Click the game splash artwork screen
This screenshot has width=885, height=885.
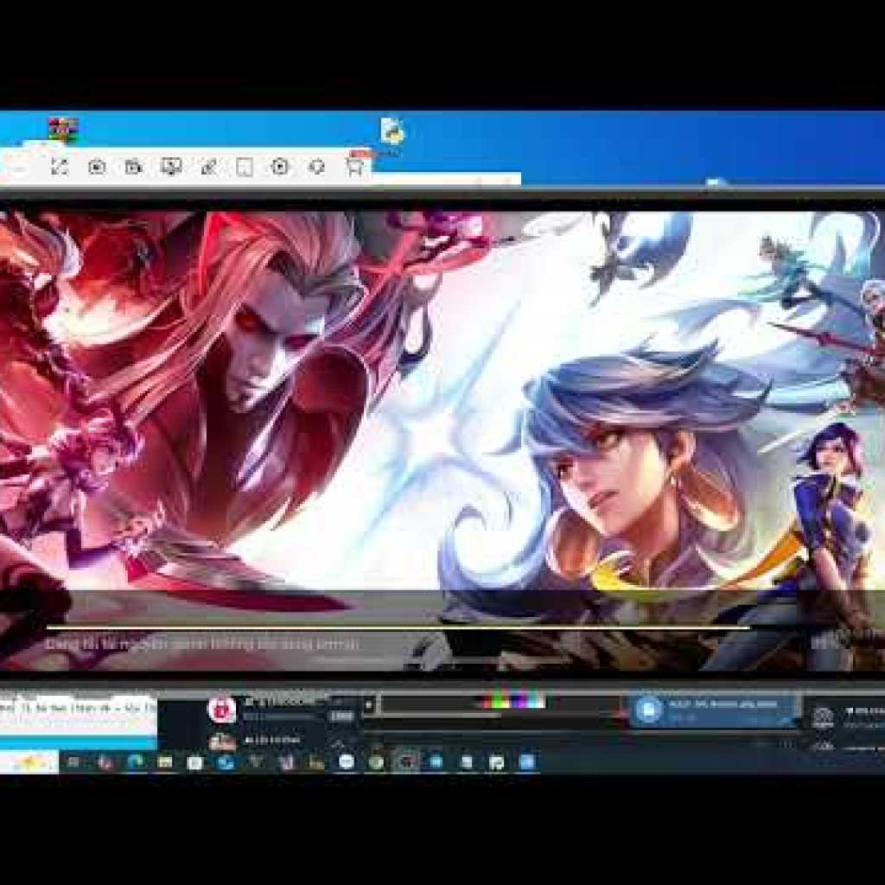(442, 398)
